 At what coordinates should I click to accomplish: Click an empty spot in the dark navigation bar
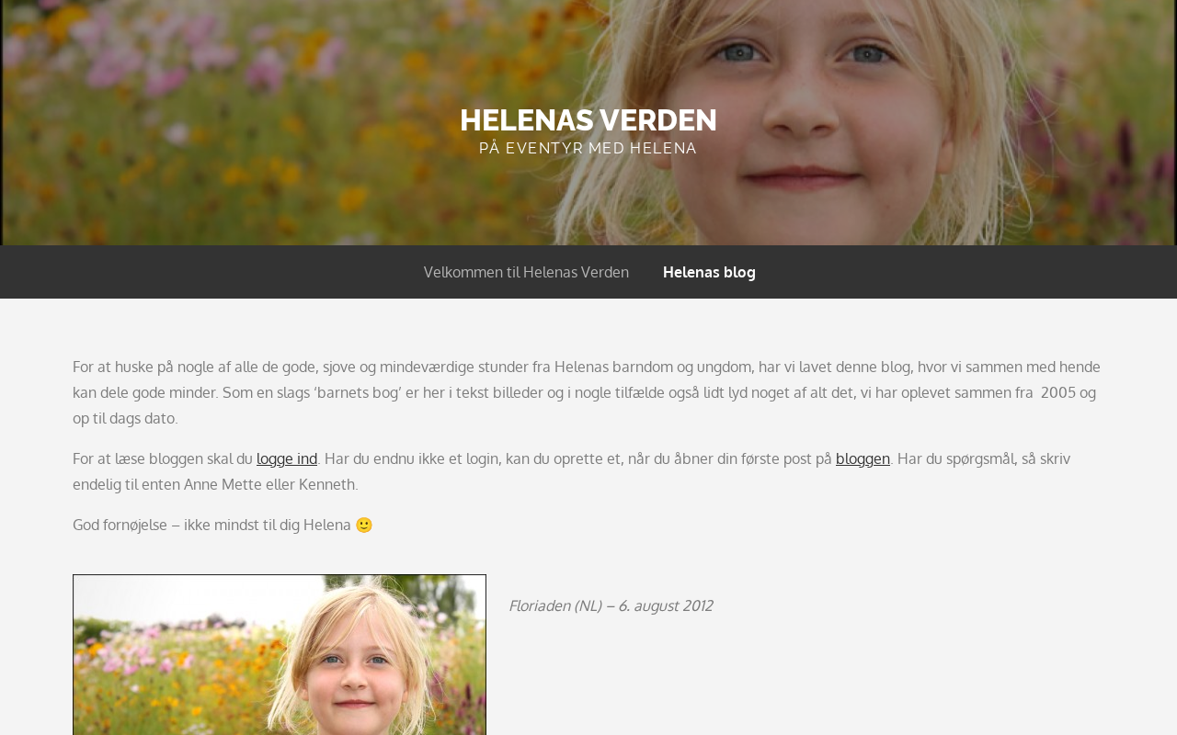click(x=966, y=272)
